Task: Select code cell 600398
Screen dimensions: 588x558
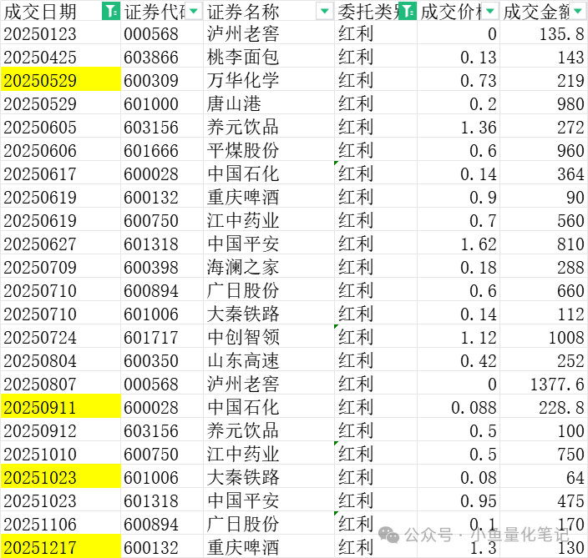Action: 162,266
